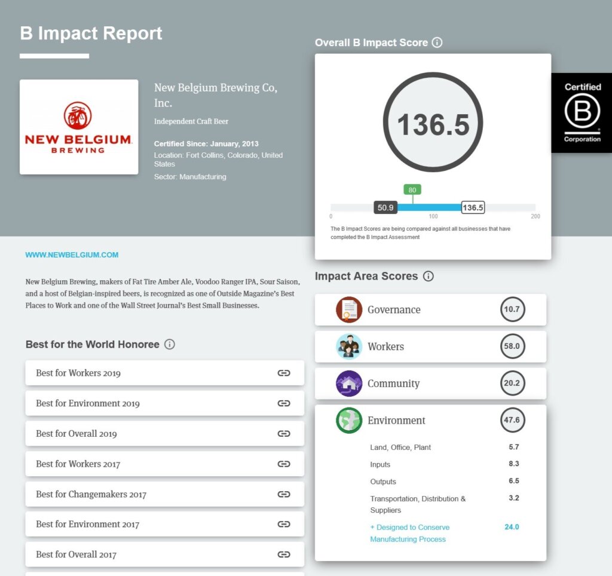Click the Environment globe icon
The height and width of the screenshot is (576, 612).
pyautogui.click(x=349, y=420)
